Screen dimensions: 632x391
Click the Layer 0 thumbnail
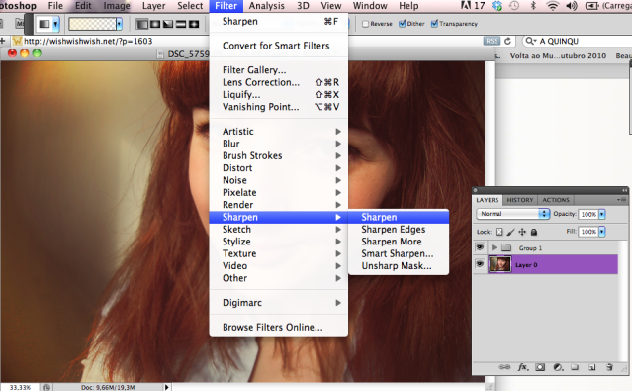(499, 264)
